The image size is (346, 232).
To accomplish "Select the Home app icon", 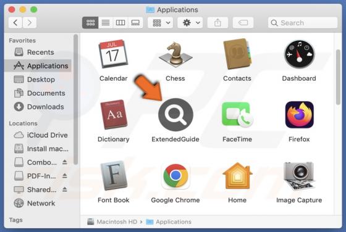I will coord(237,176).
